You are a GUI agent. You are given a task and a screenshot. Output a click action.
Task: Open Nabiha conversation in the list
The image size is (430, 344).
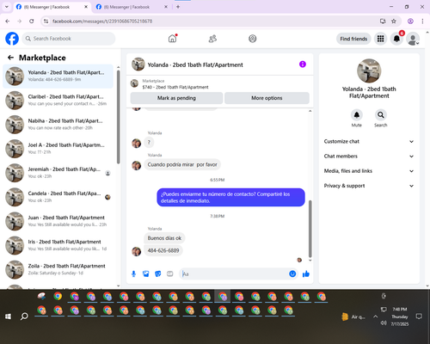pos(58,125)
